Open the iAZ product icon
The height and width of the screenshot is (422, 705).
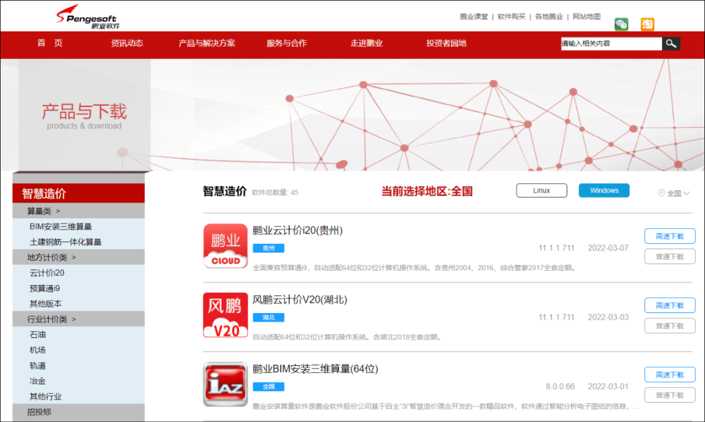click(x=225, y=384)
